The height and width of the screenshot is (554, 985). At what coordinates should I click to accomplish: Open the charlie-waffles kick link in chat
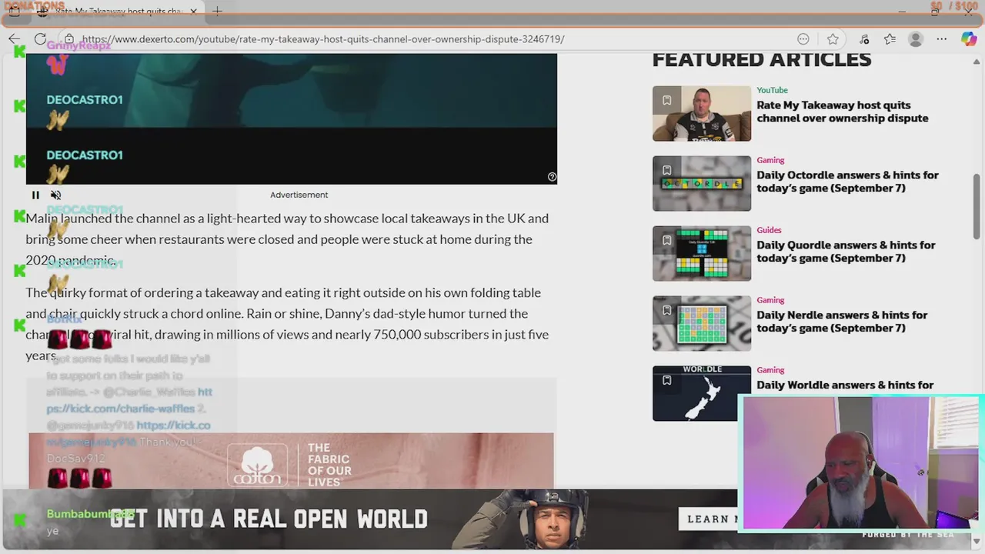tap(129, 400)
